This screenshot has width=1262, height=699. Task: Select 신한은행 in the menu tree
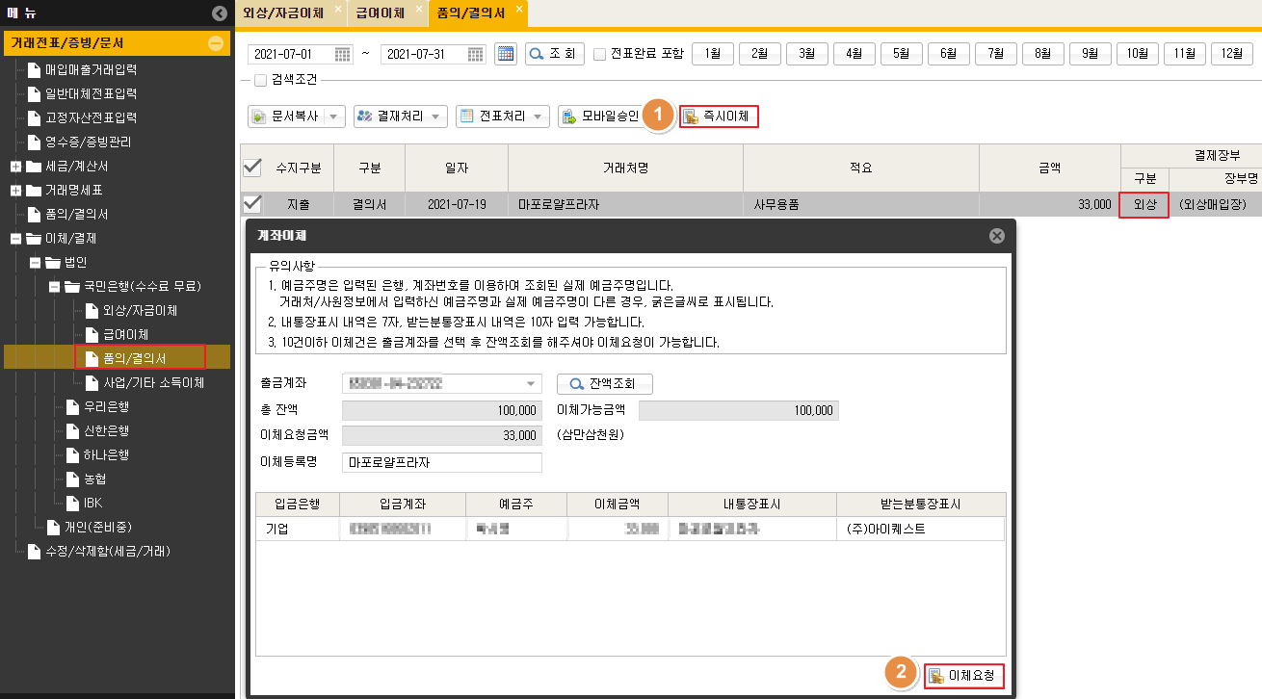tap(106, 430)
